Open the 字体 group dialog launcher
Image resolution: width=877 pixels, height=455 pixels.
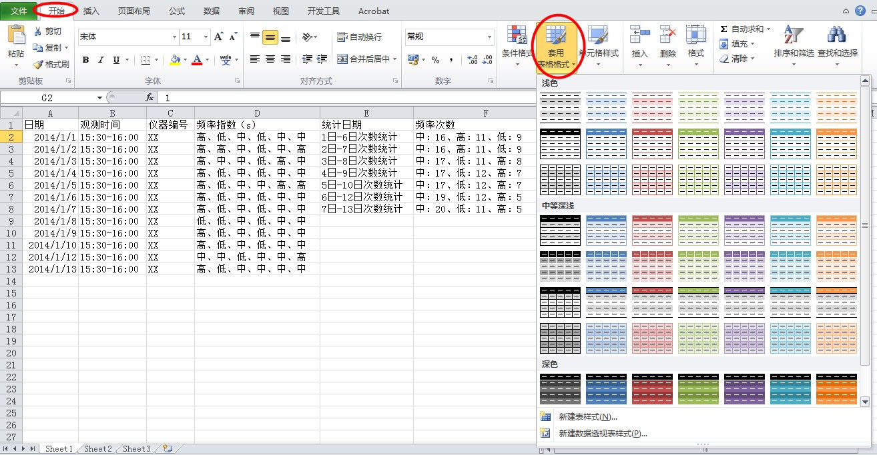pos(237,81)
